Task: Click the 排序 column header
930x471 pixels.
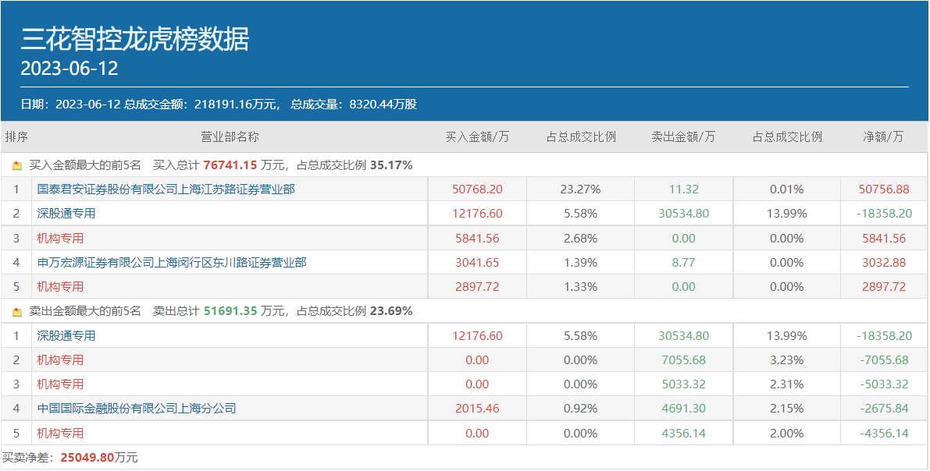Action: point(16,137)
